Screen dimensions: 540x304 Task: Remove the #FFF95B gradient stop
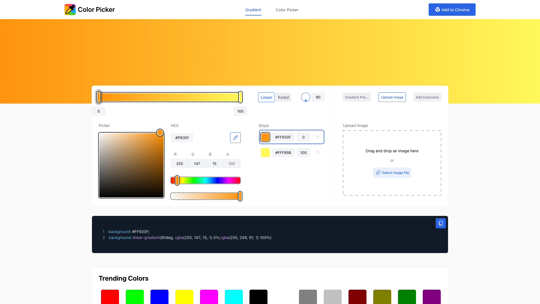pyautogui.click(x=317, y=152)
